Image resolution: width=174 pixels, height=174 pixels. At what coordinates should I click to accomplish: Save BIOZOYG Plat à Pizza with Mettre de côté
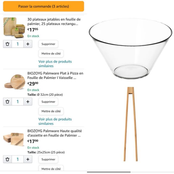coord(51,111)
